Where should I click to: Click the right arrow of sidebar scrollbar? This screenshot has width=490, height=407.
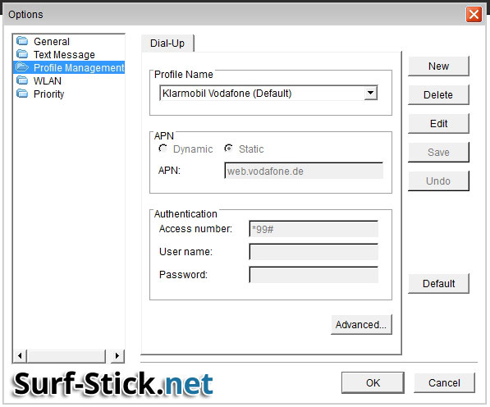pyautogui.click(x=117, y=356)
